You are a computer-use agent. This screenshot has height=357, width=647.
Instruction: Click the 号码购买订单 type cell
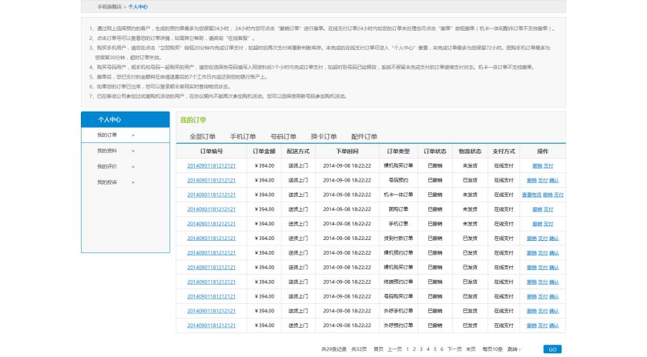coord(398,296)
